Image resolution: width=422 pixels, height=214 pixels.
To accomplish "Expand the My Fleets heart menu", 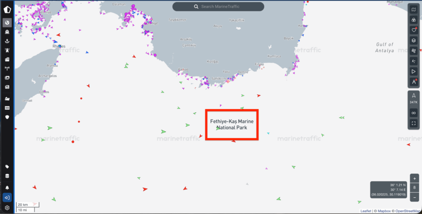I will [414, 30].
